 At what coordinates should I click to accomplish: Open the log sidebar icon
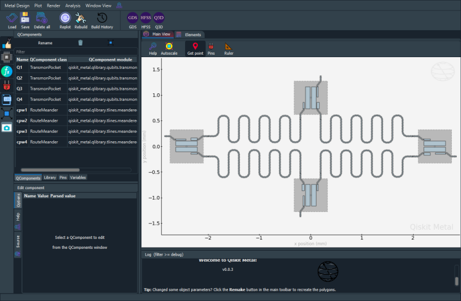tap(7, 100)
